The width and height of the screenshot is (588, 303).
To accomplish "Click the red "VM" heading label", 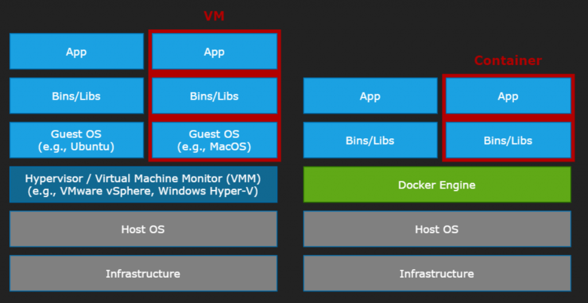I will point(214,16).
